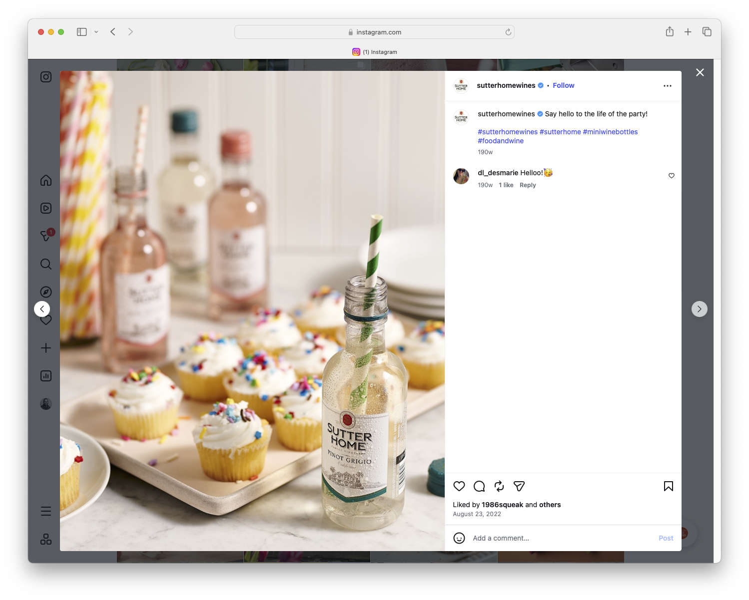Open 1986squeak liker profile
This screenshot has width=749, height=600.
(502, 505)
